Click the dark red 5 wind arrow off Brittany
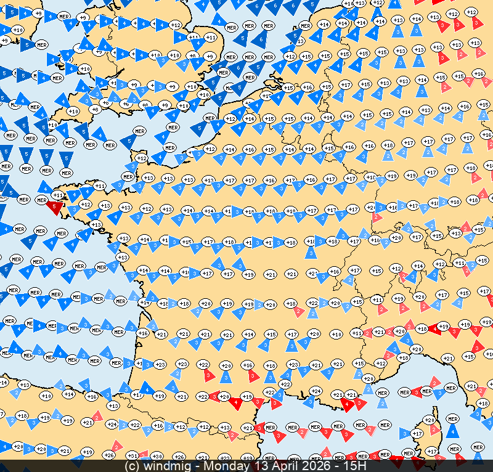493x472 pixels. coord(55,207)
